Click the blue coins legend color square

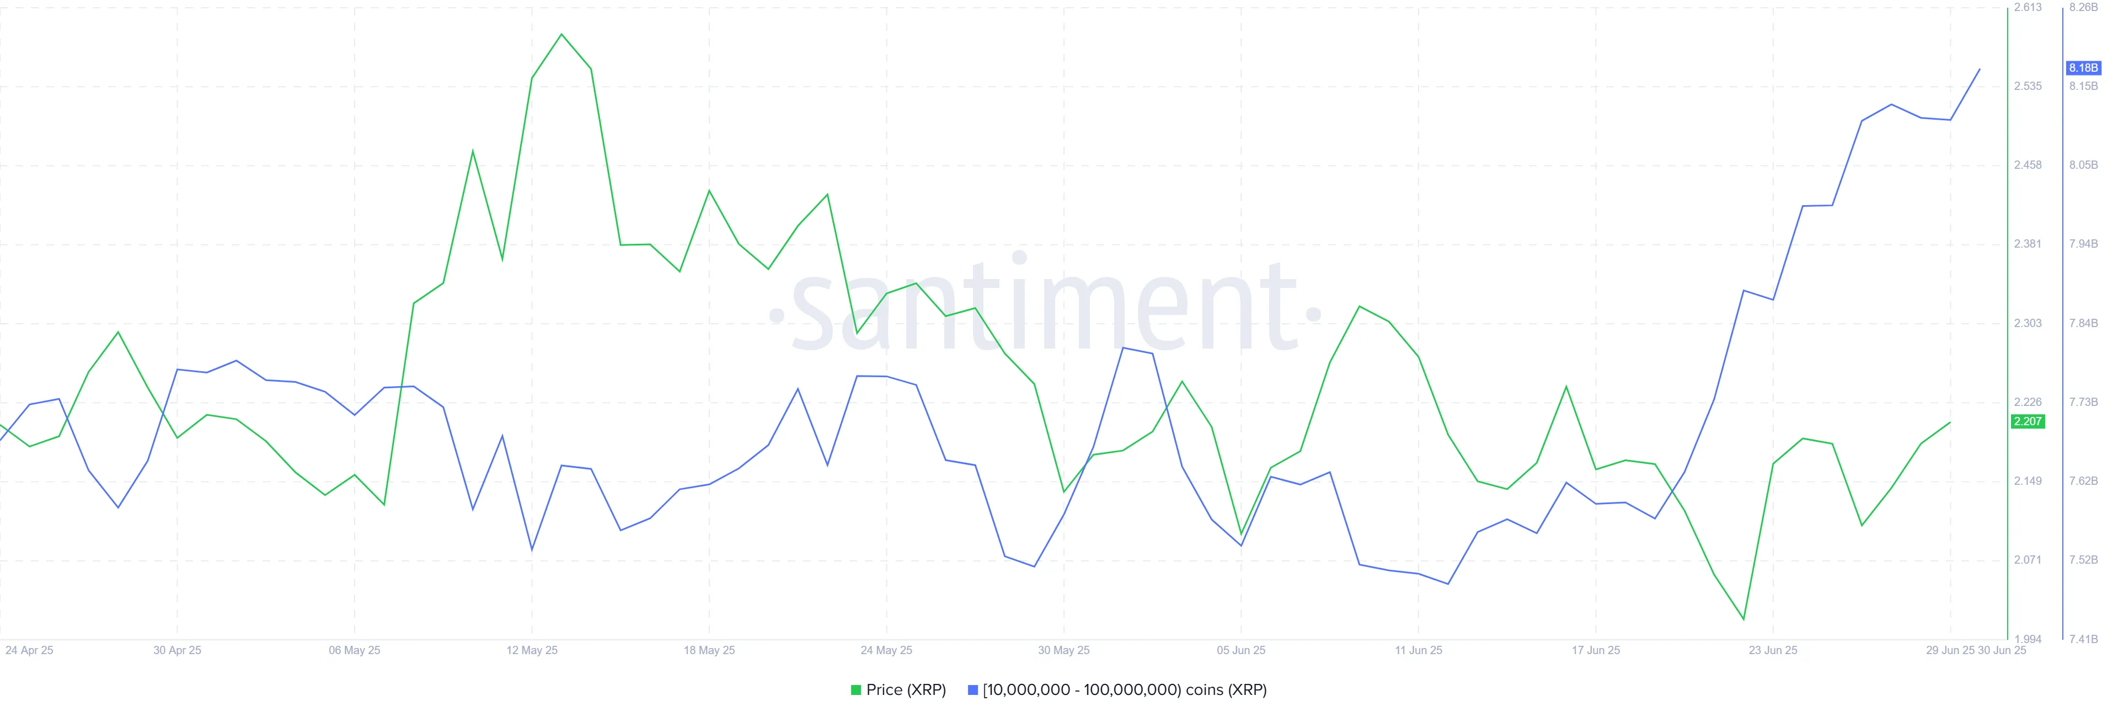point(972,690)
